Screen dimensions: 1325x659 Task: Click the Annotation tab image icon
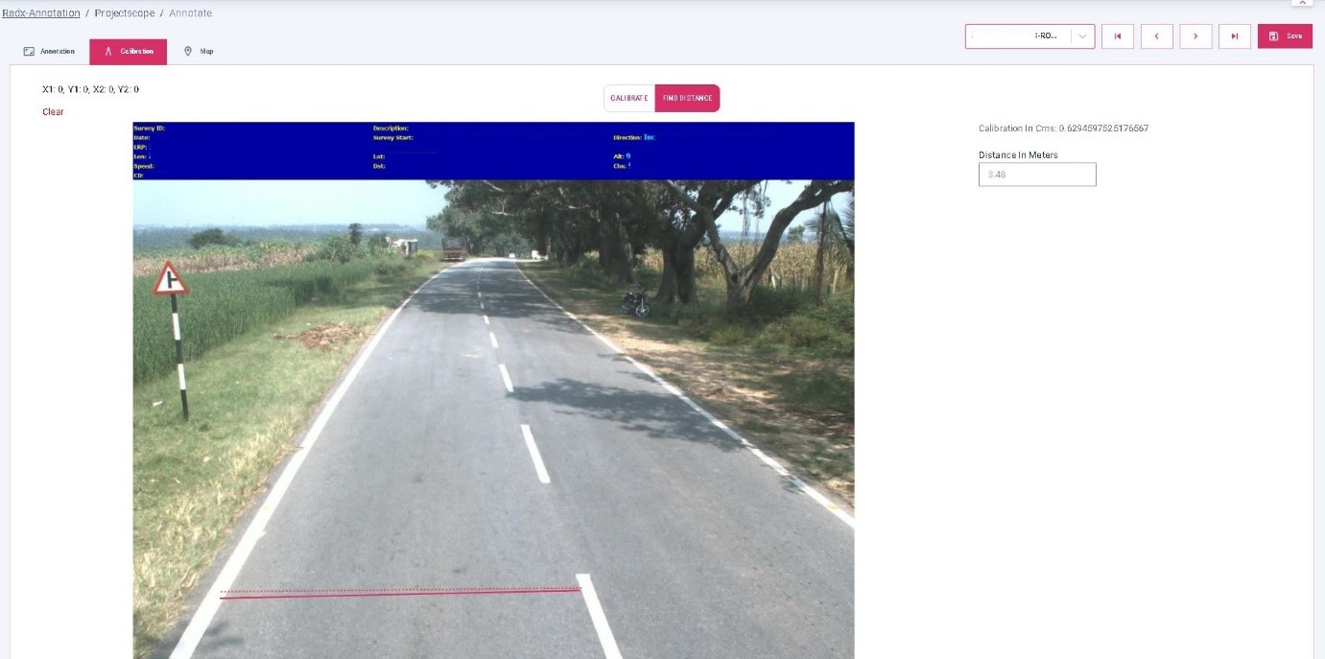pos(29,51)
